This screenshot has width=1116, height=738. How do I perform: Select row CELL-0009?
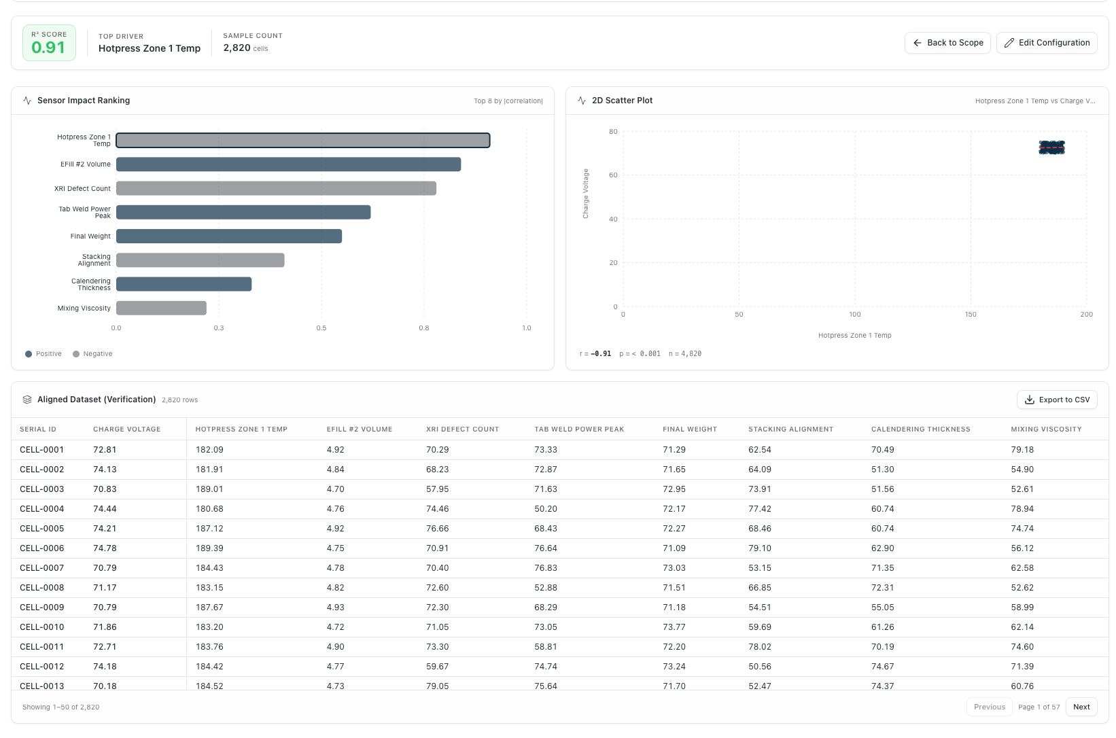tap(560, 608)
